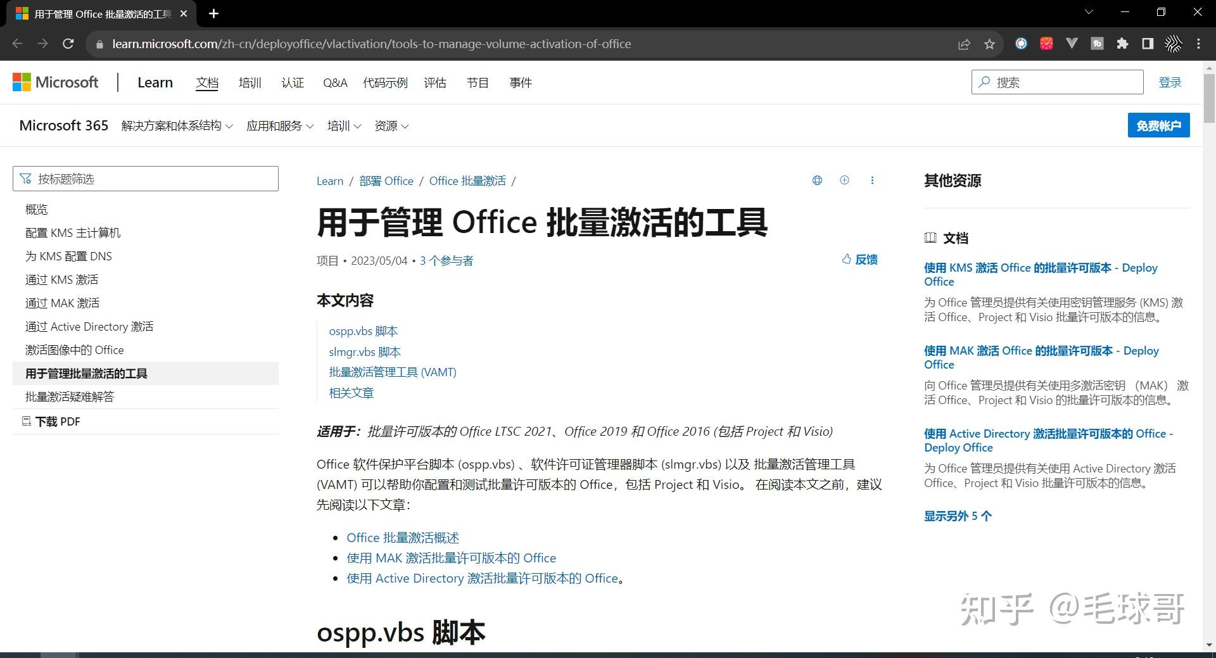Screen dimensions: 1216x658
Task: Open 为 KMS 配置 DNS in sidebar
Action: (x=68, y=256)
